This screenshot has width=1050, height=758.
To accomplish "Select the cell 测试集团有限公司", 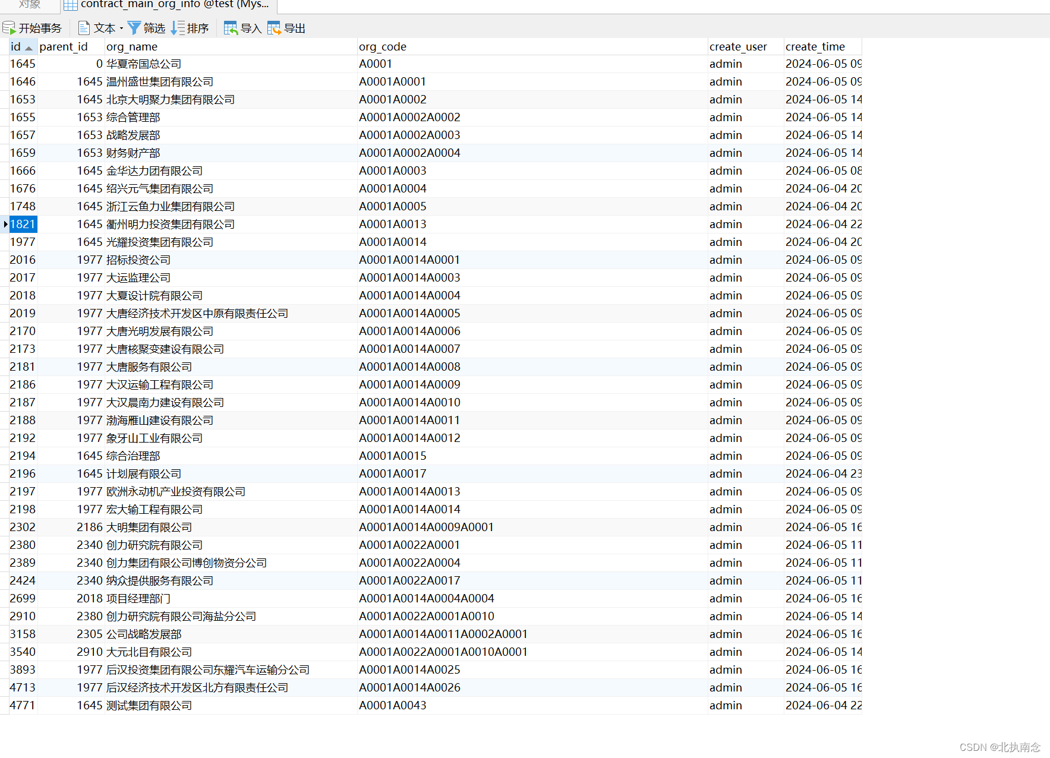I will click(x=231, y=706).
